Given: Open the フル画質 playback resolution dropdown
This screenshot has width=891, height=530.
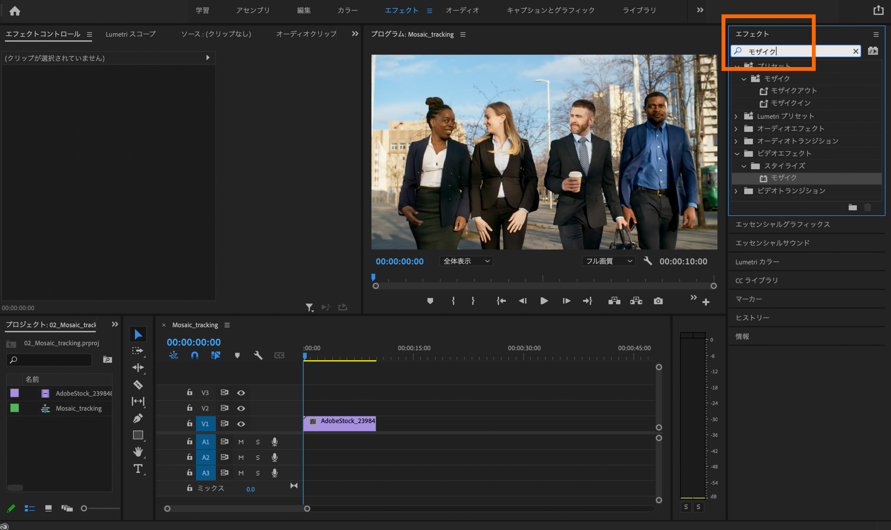Looking at the screenshot, I should [x=608, y=261].
